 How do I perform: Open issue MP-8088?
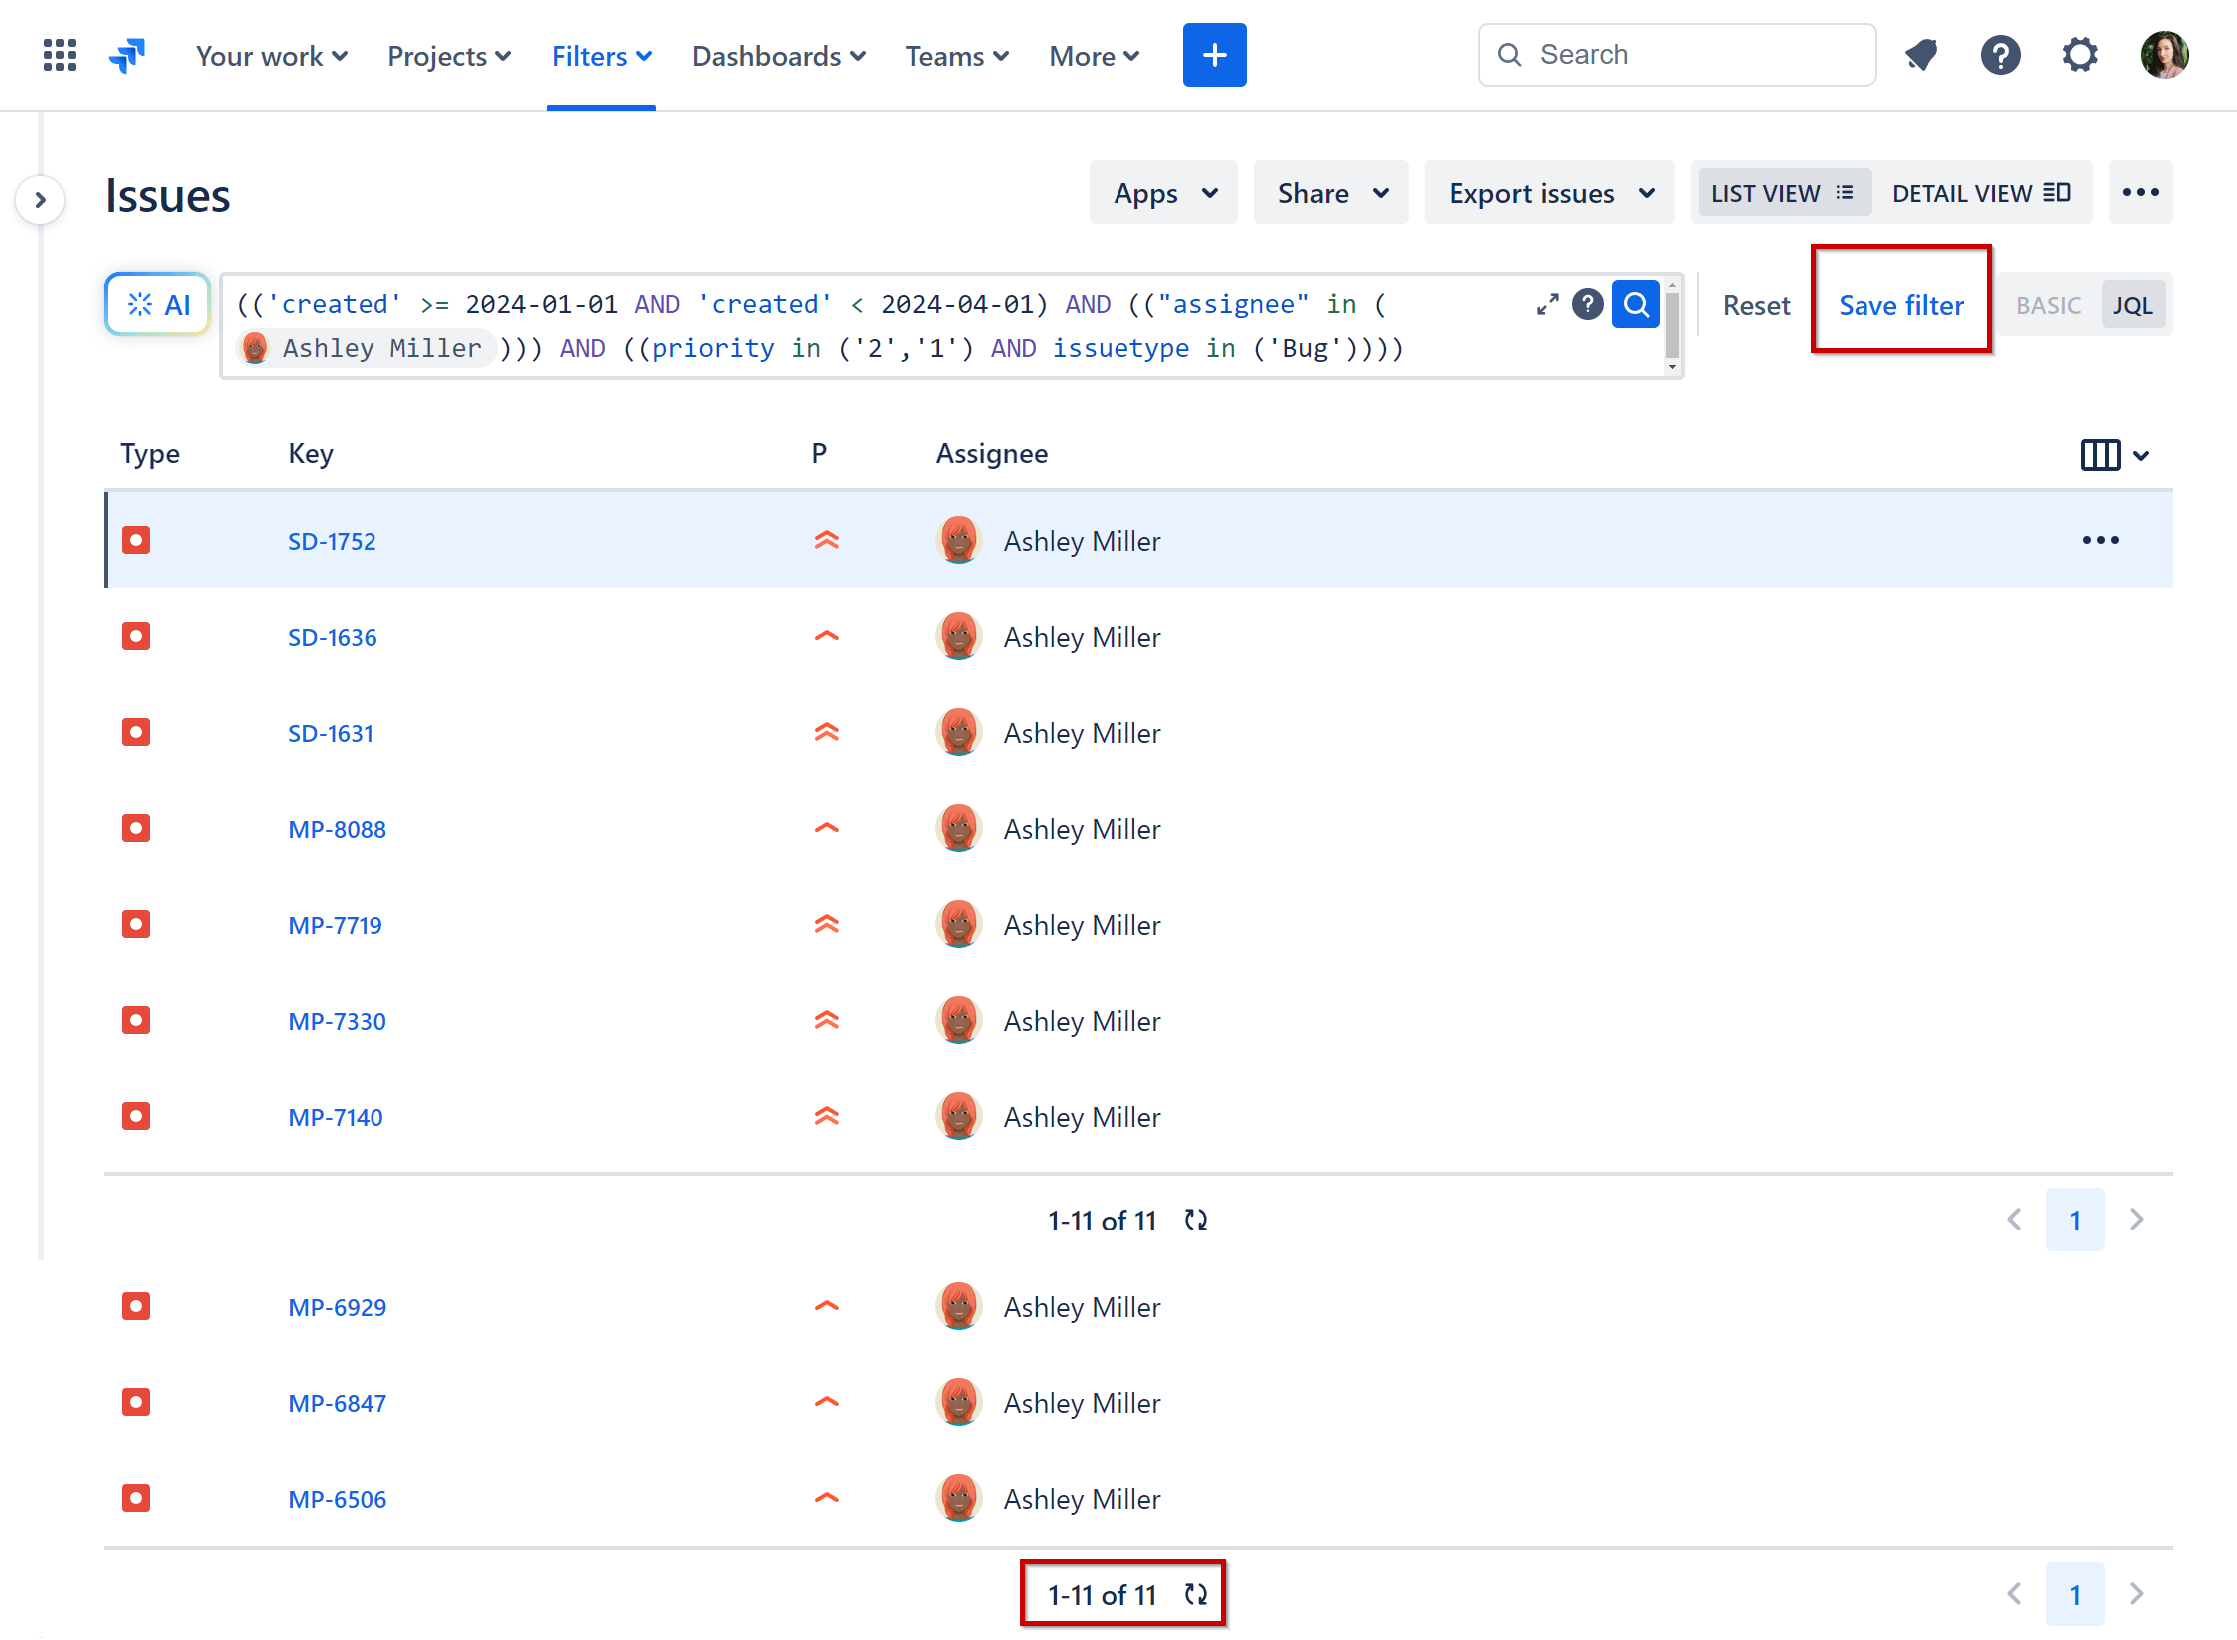(x=337, y=828)
